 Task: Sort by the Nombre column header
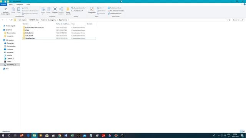38,24
